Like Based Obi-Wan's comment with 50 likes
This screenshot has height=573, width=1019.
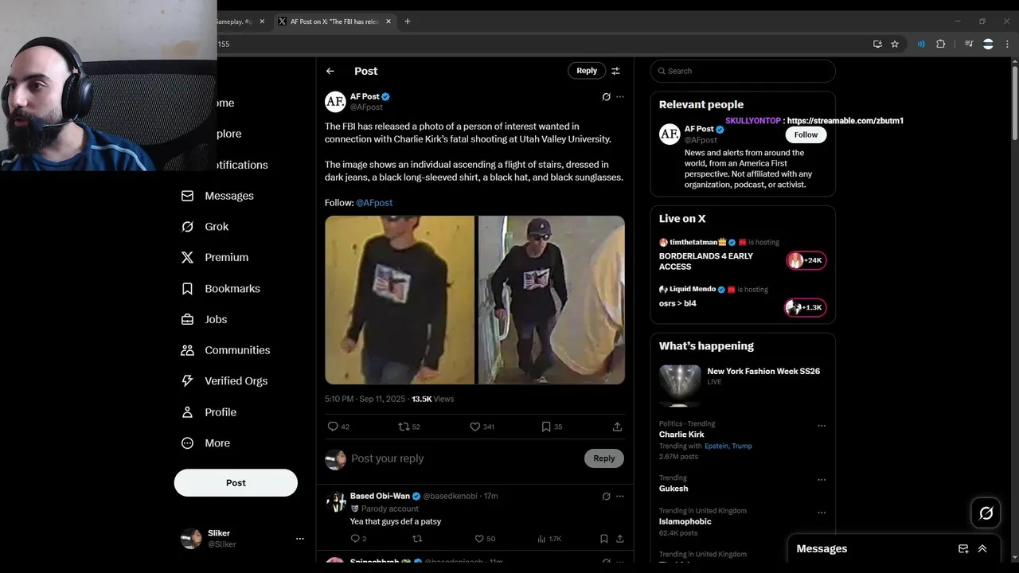[x=479, y=539]
